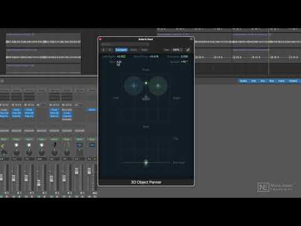Click the Spread value +90°
The height and width of the screenshot is (226, 301).
184,62
